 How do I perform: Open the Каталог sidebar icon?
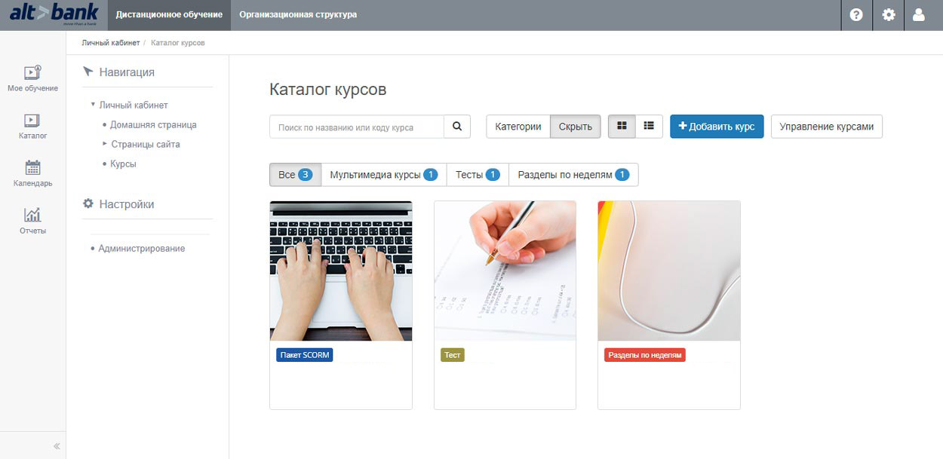[32, 121]
